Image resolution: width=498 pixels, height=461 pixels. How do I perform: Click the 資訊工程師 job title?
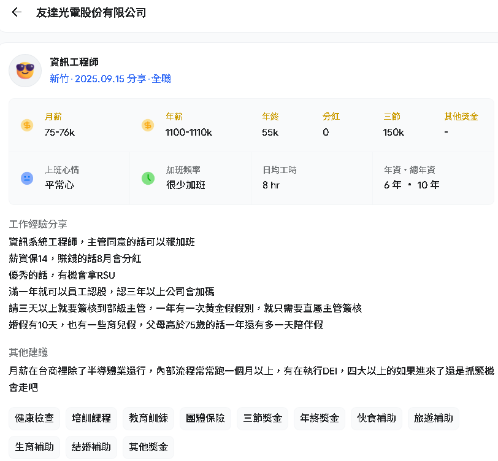point(74,61)
